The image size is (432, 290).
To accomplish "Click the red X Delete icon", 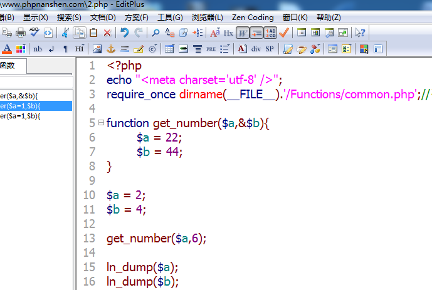I will coord(107,33).
